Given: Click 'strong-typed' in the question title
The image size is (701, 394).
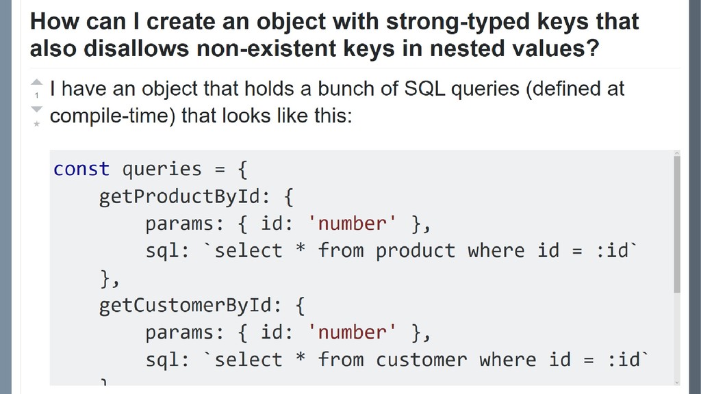Looking at the screenshot, I should (458, 23).
